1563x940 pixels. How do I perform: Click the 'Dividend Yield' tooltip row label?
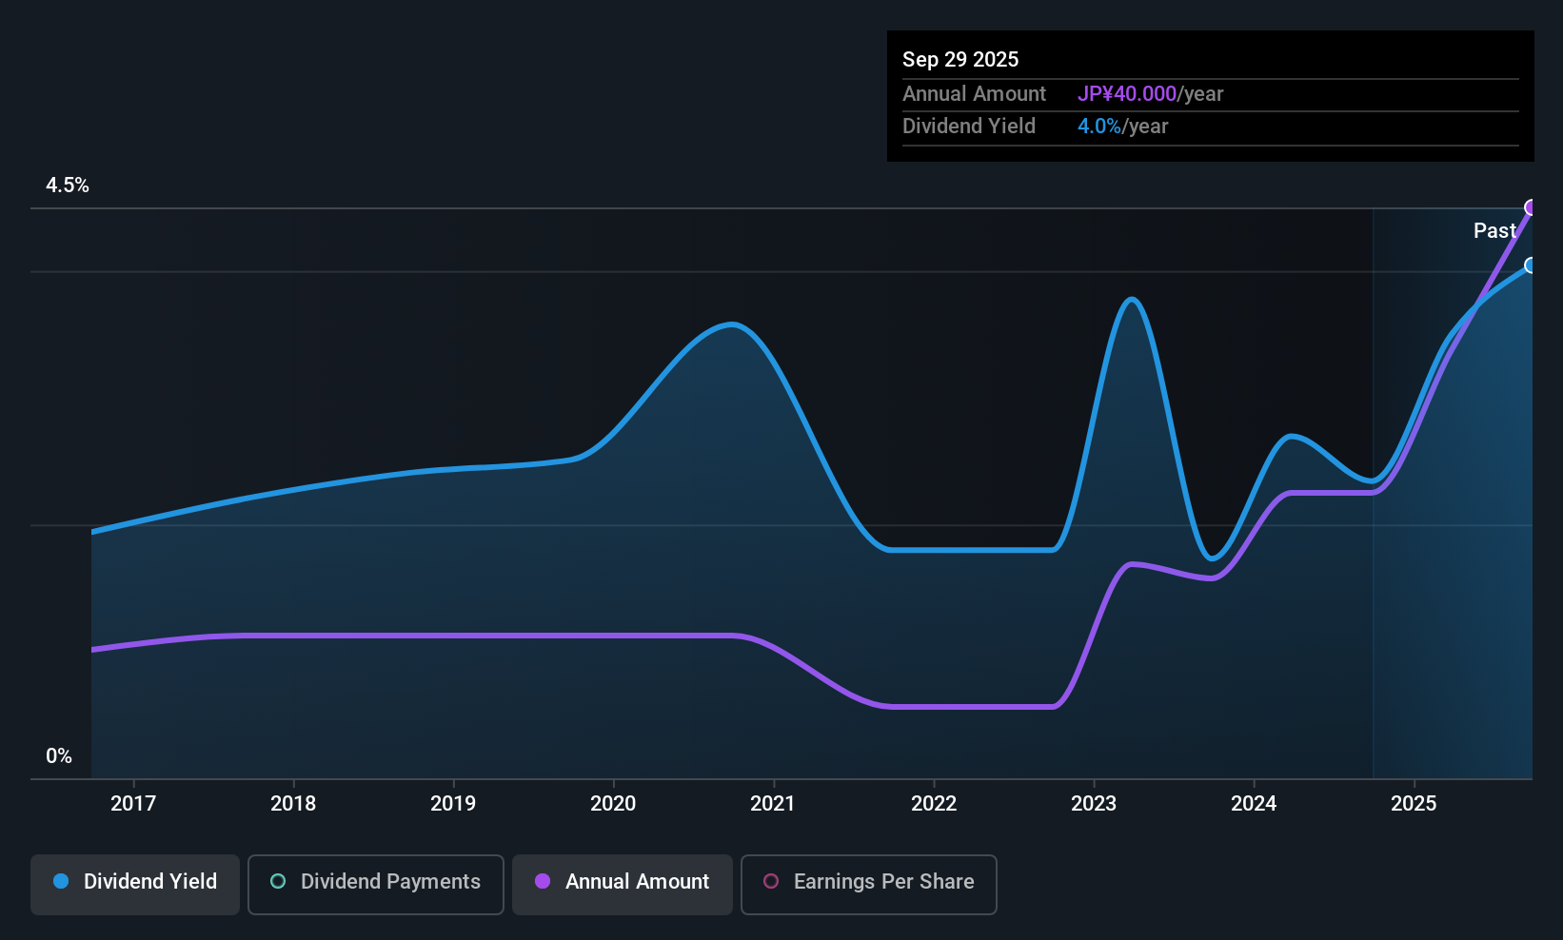(x=969, y=127)
